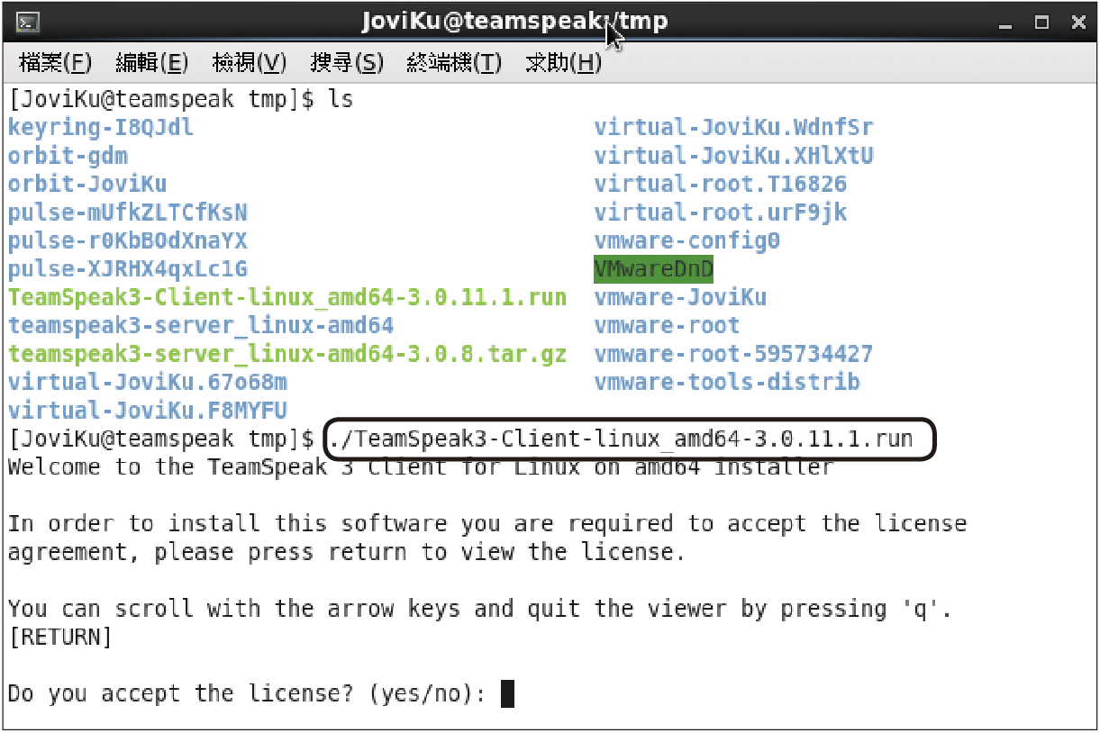Viewport: 1100px width, 733px height.
Task: Open the 檔案(F) menu
Action: 56,63
